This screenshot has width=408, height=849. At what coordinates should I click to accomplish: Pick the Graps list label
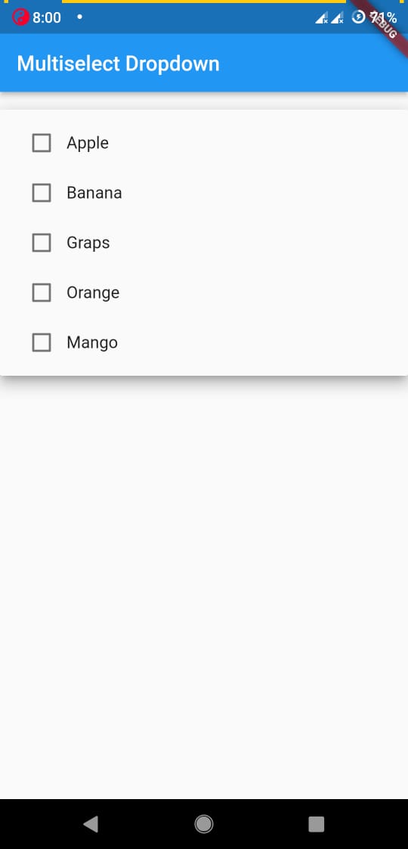[88, 243]
